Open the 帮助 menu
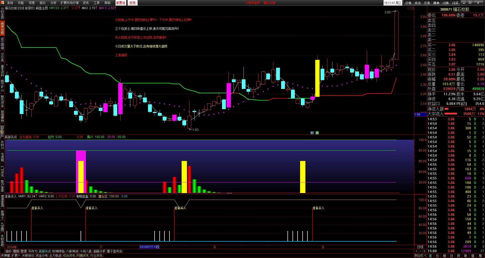Image resolution: width=485 pixels, height=258 pixels. tap(108, 3)
